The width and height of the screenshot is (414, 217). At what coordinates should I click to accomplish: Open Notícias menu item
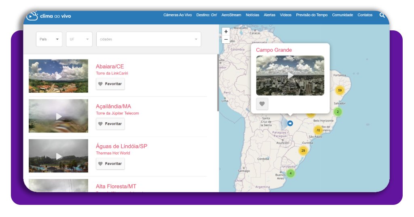(x=252, y=15)
